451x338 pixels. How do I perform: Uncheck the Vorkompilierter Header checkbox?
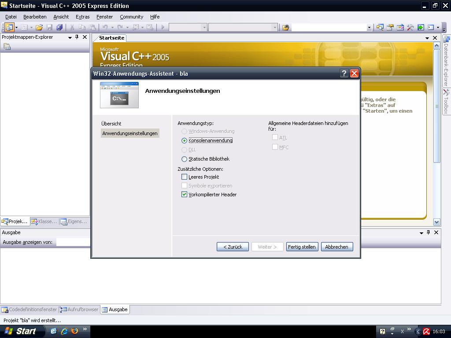[x=184, y=194]
